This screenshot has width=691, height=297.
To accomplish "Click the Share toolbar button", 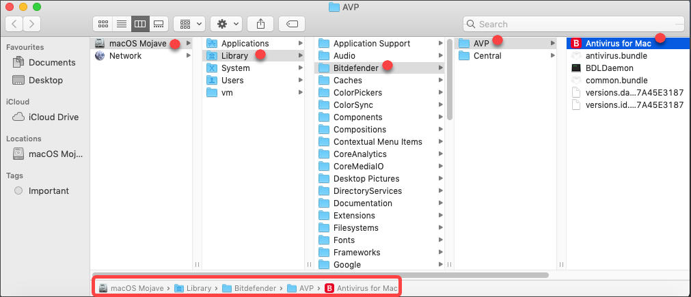I will [x=260, y=24].
